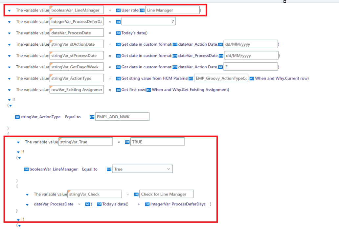Toggle arrow for rowVar_Existing Assignment row
The image size is (339, 232).
(x=9, y=90)
